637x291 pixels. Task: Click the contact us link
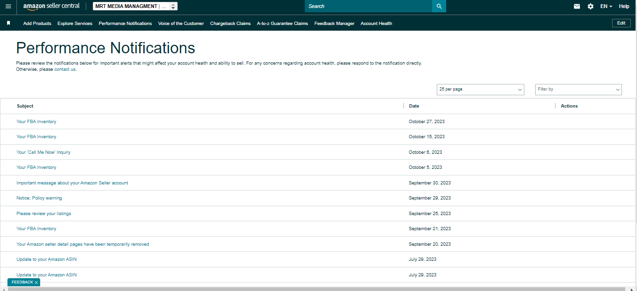(65, 69)
